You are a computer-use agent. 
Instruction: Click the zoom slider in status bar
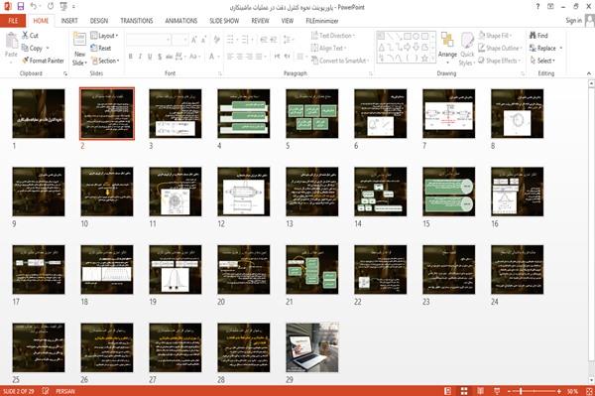534,391
